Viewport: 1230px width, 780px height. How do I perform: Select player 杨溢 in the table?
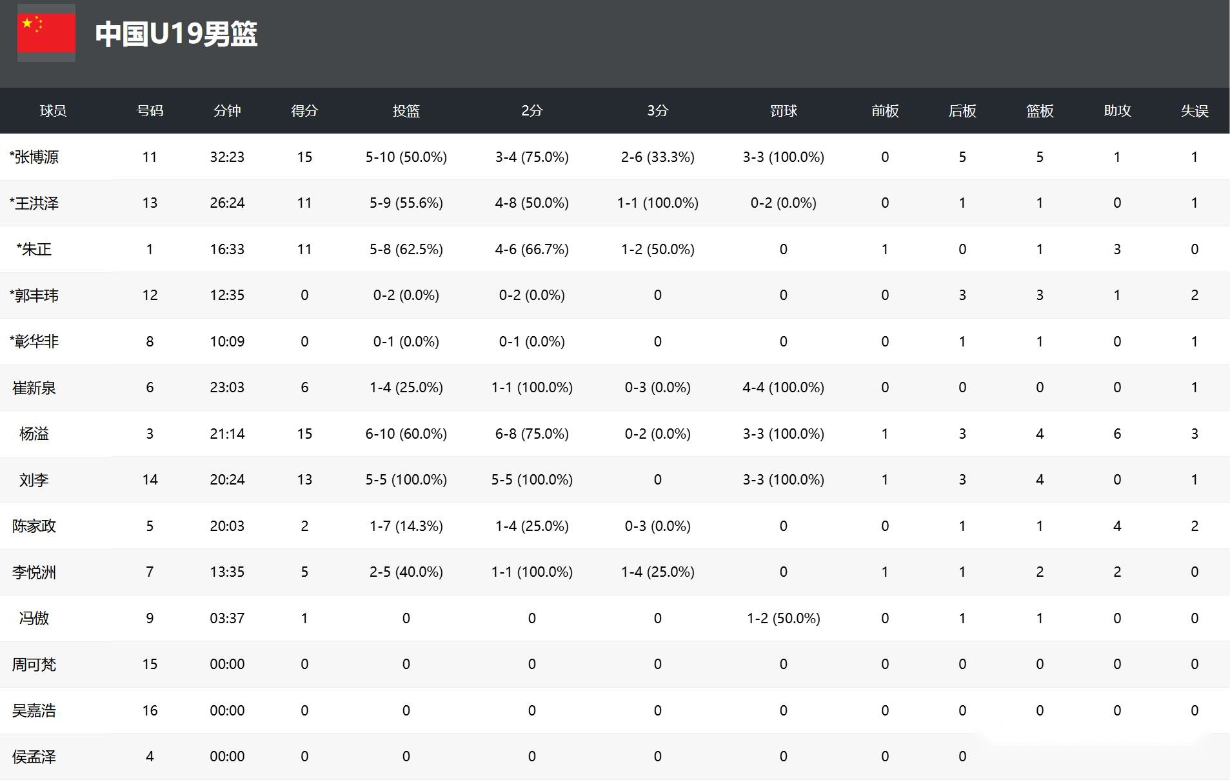click(34, 434)
